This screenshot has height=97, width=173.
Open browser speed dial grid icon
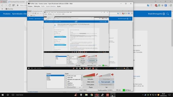pos(14,5)
